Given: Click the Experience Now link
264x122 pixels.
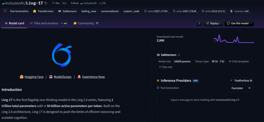Looking at the screenshot, I should (93, 77).
